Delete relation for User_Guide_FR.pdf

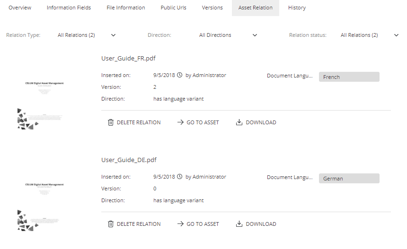pos(134,122)
